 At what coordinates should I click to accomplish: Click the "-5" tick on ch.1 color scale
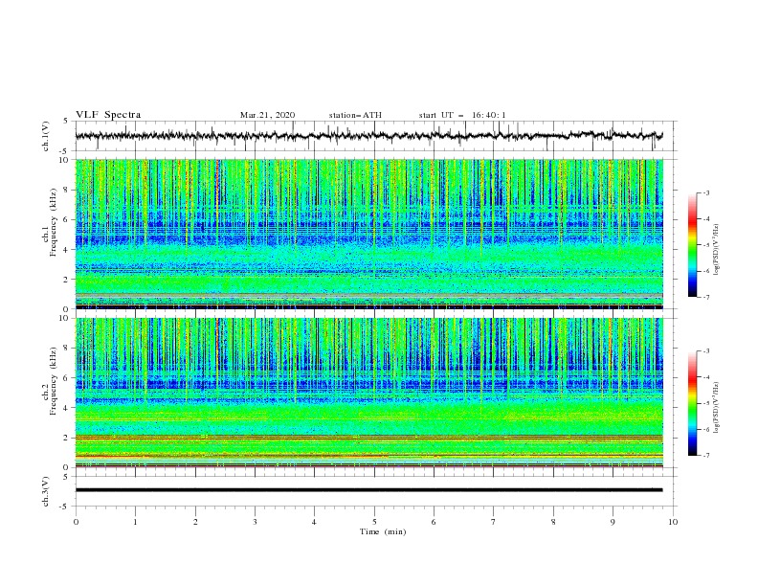706,245
